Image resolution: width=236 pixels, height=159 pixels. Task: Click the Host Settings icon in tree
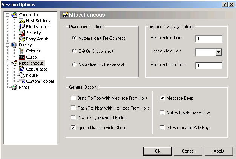[x=22, y=21]
